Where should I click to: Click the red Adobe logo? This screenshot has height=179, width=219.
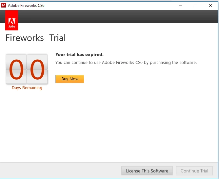tap(11, 20)
